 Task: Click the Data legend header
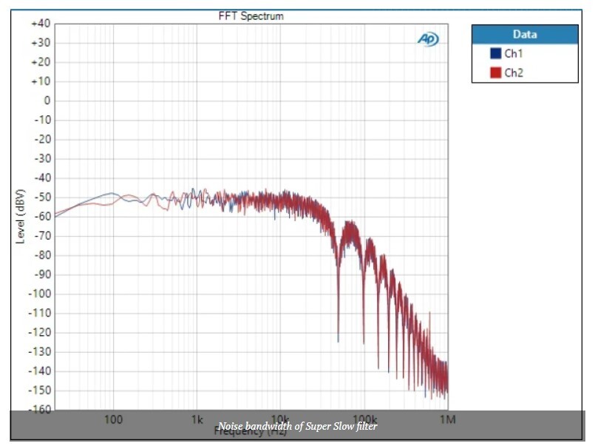525,35
